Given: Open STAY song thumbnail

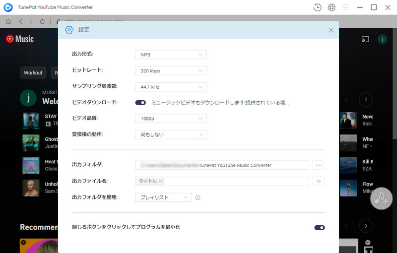Looking at the screenshot, I should pyautogui.click(x=31, y=121).
